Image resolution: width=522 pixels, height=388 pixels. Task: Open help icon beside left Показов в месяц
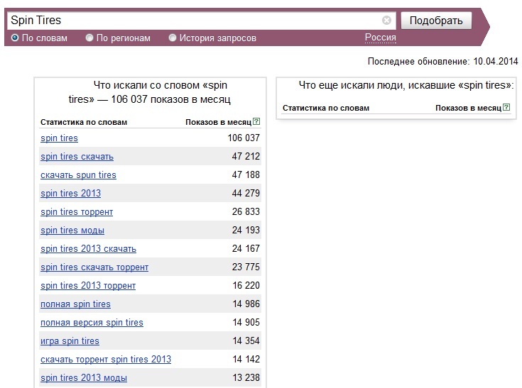click(256, 121)
